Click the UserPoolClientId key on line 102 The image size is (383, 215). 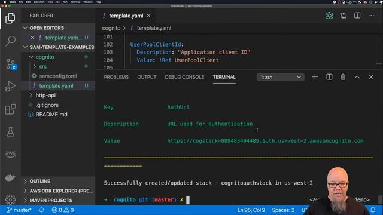(x=156, y=44)
